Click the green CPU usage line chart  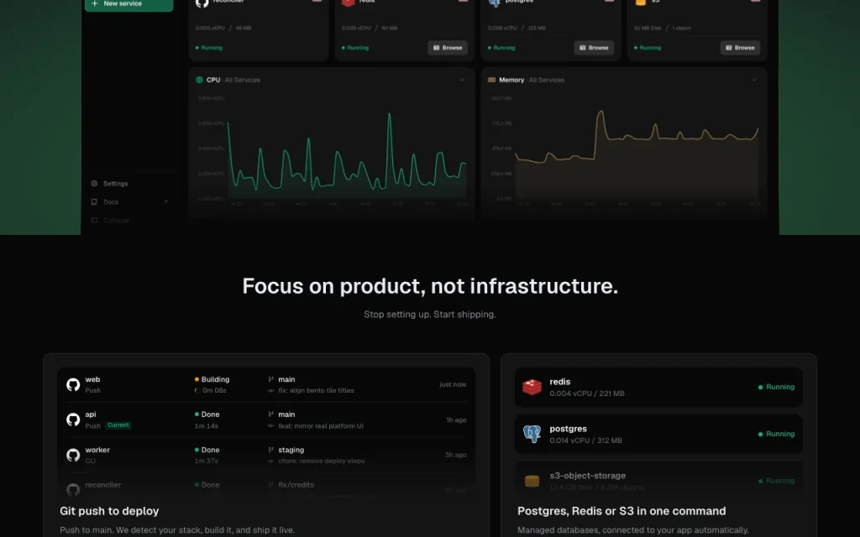point(347,156)
